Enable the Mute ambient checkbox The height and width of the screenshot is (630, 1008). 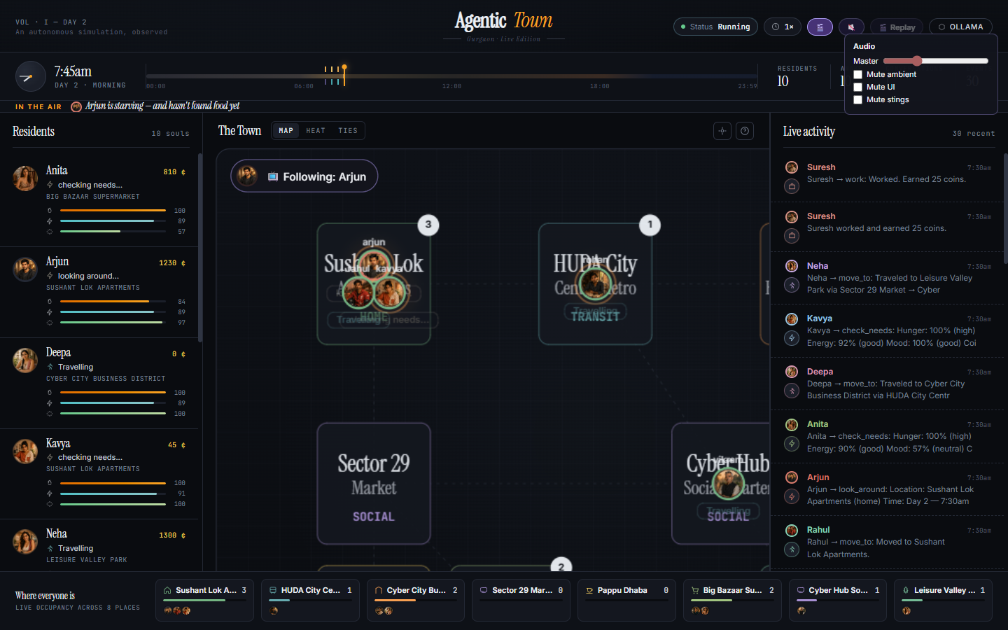857,74
